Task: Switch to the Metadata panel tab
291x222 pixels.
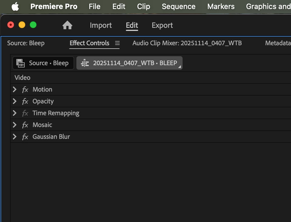Action: coord(278,43)
